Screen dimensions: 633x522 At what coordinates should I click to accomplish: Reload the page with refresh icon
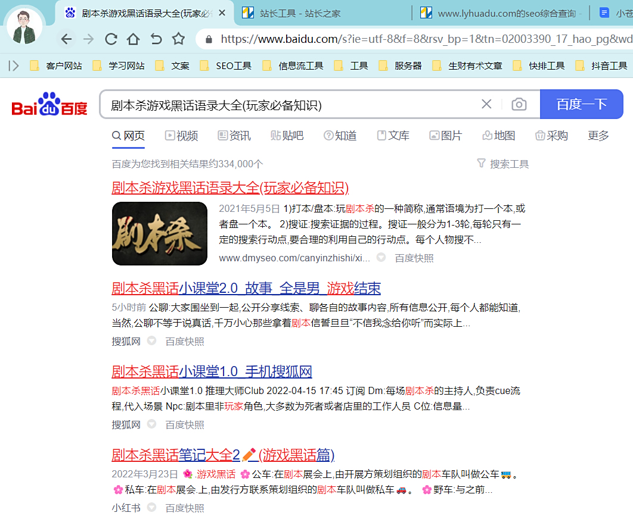(111, 39)
